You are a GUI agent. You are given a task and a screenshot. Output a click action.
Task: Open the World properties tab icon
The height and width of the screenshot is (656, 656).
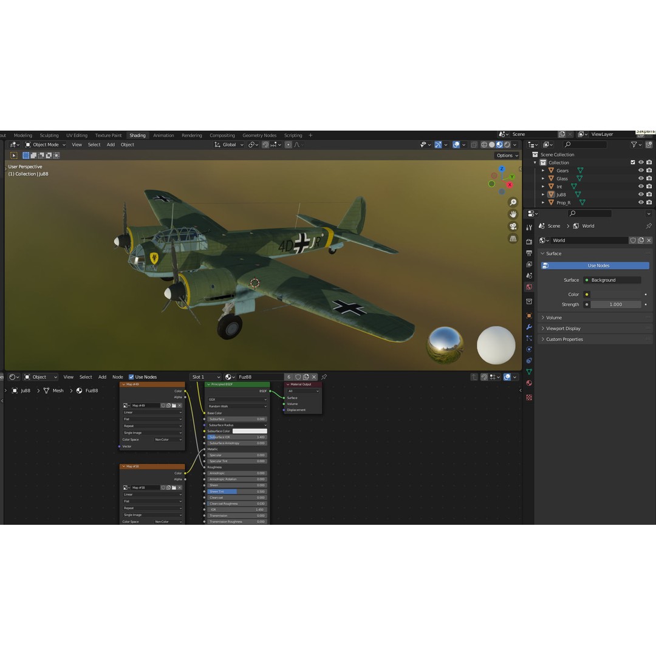tap(529, 287)
